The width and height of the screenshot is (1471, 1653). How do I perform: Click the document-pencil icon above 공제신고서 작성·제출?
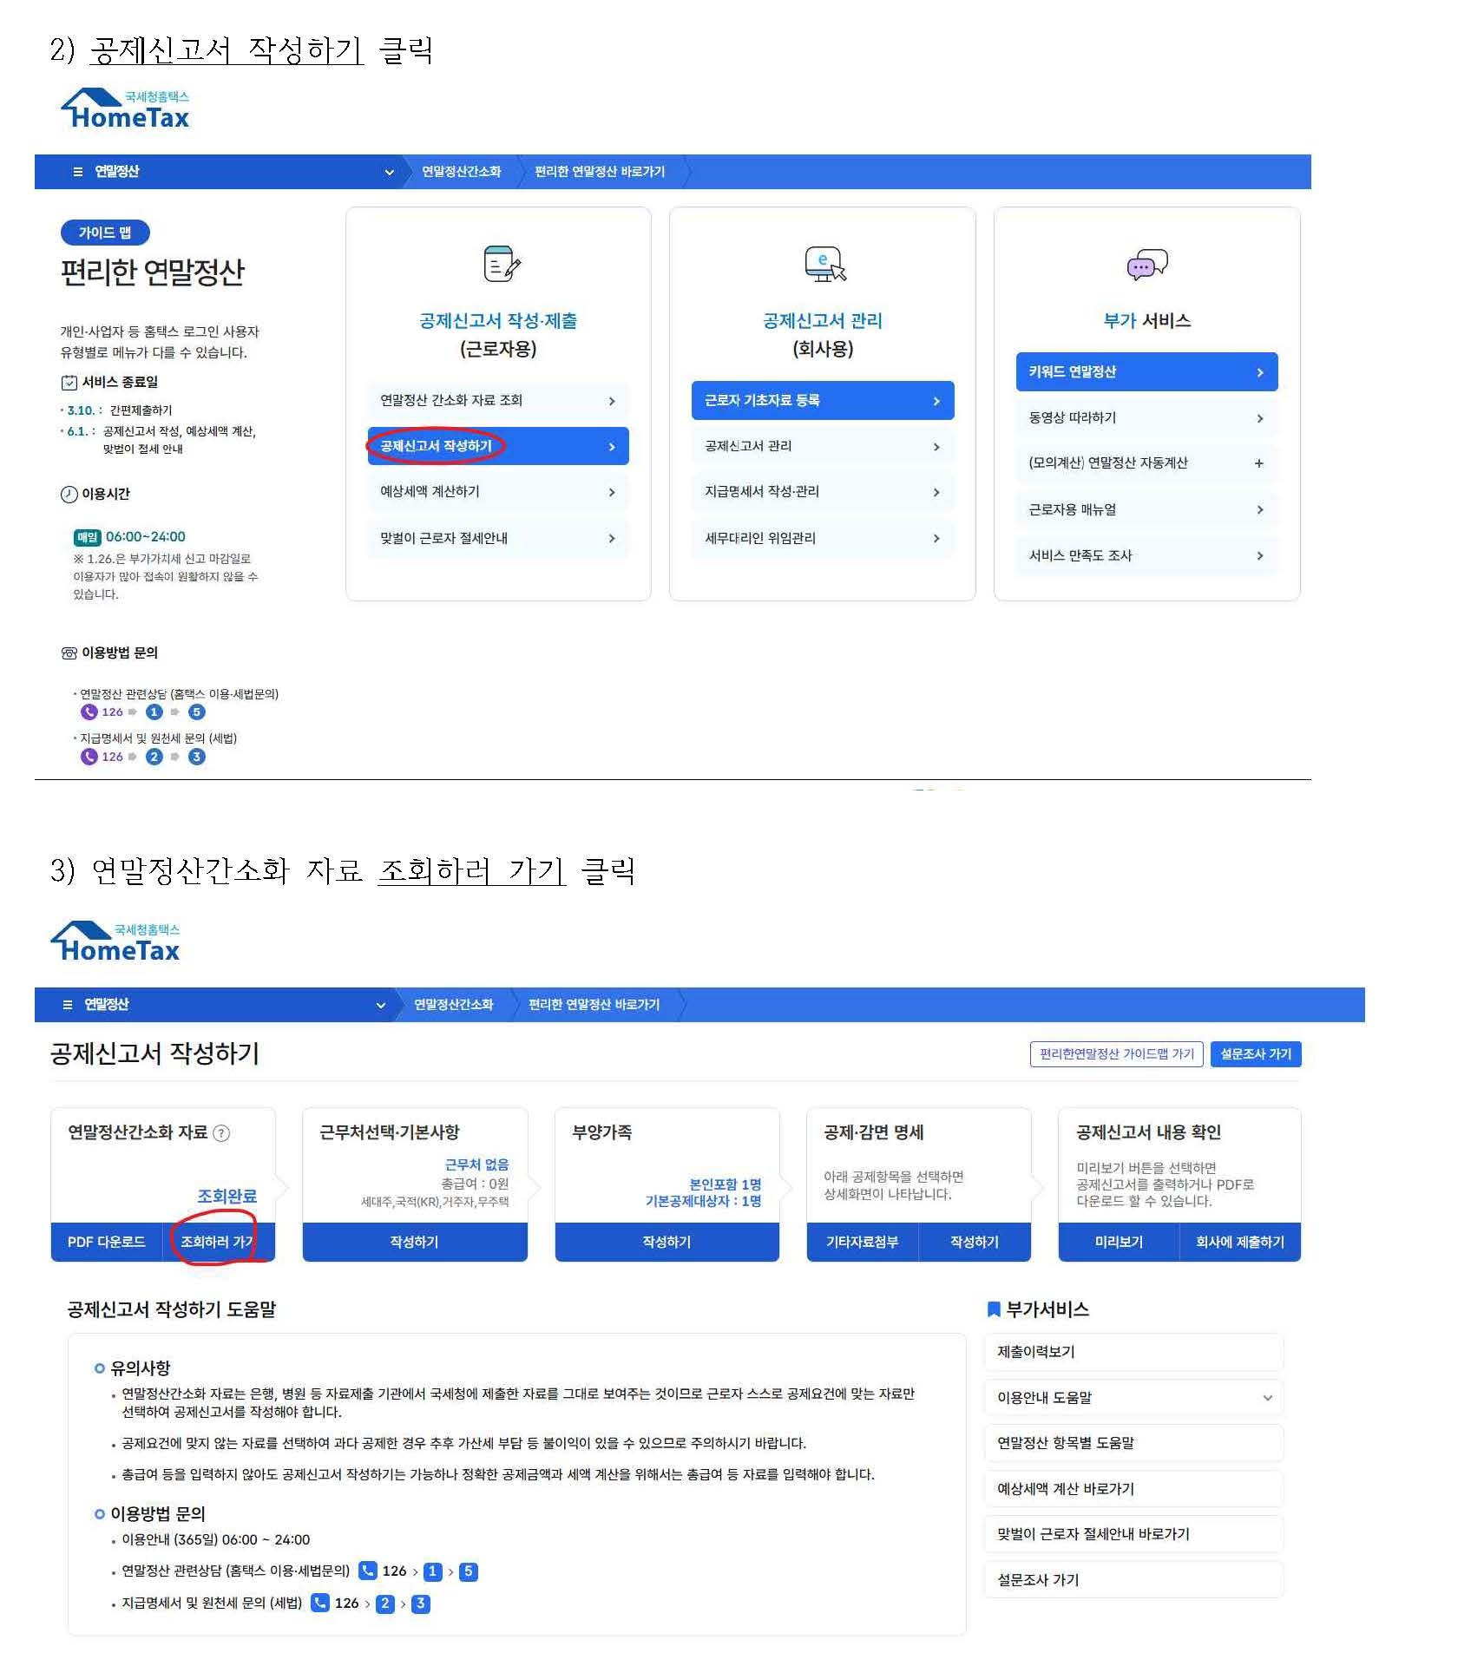(x=501, y=264)
